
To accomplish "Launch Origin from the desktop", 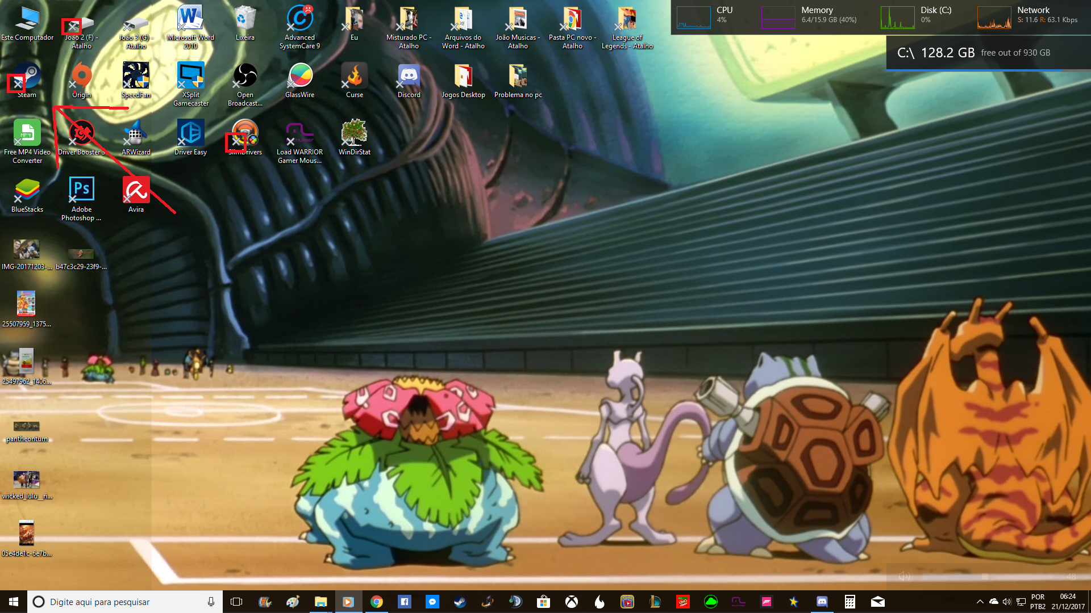I will tap(81, 81).
